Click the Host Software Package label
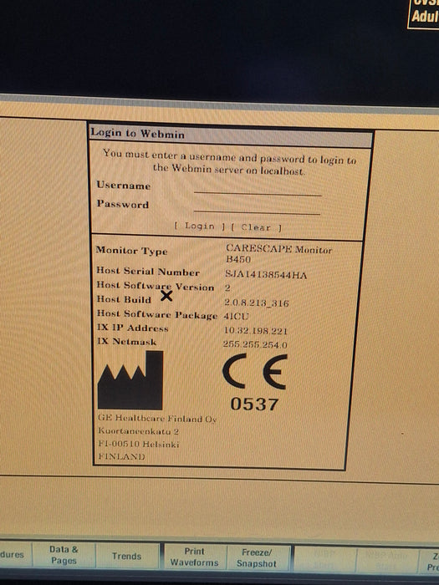Screen dimensions: 439x585 pyautogui.click(x=157, y=314)
